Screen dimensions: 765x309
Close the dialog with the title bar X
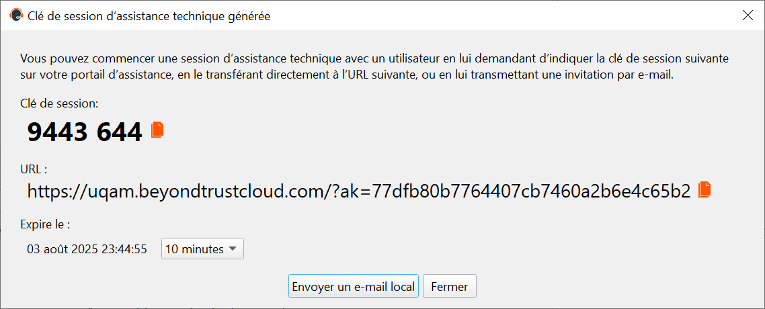tap(747, 15)
